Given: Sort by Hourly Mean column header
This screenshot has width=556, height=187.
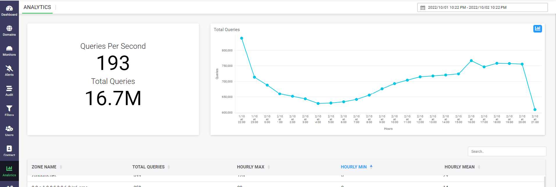Looking at the screenshot, I should coord(459,167).
